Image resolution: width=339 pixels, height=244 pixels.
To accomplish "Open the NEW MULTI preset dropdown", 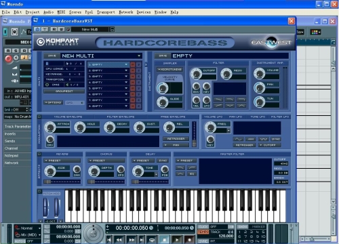I will pos(139,56).
